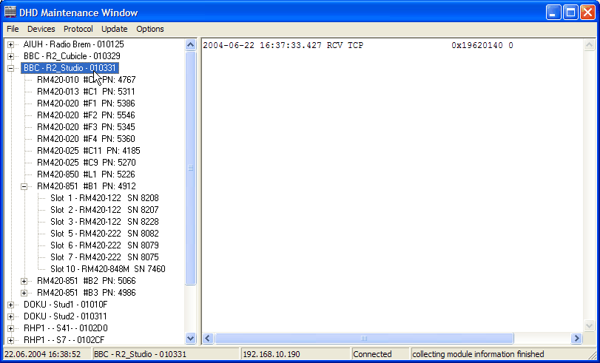Screen dimensions: 600x363
Task: Expand the RHP1 - - S41- - 0102D0 node
Action: [10, 328]
